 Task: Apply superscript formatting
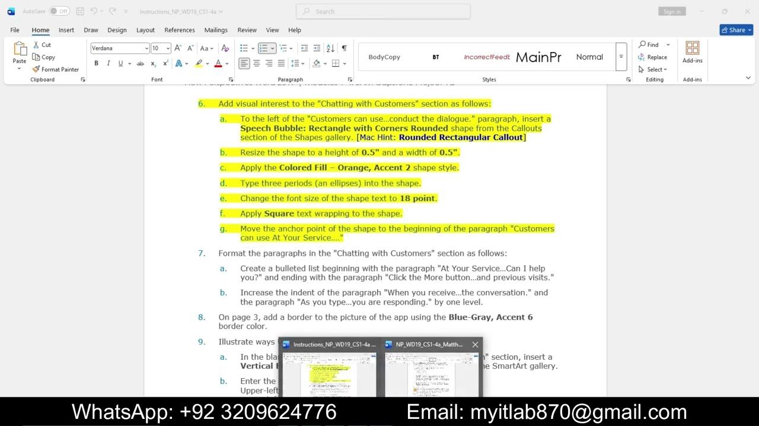[165, 63]
